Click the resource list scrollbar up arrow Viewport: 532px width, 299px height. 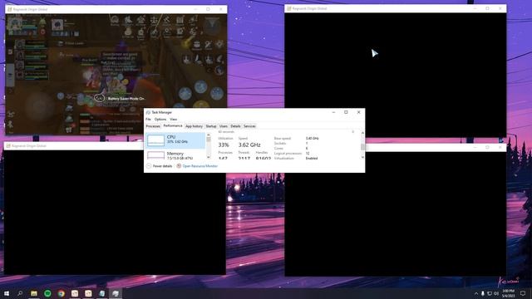(x=209, y=135)
